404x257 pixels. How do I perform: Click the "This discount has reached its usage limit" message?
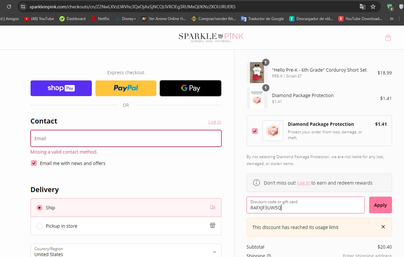coord(295,227)
